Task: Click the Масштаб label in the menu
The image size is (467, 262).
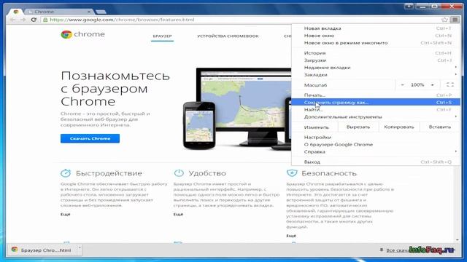Action: 315,85
